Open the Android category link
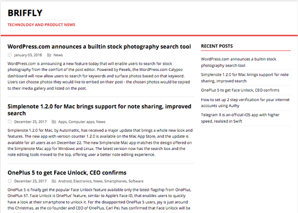298x213 pixels. pos(65,181)
